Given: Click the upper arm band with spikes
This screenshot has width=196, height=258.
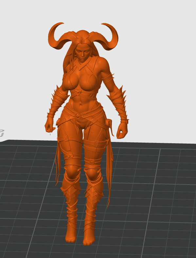Looking at the screenshot, I should [108, 78].
